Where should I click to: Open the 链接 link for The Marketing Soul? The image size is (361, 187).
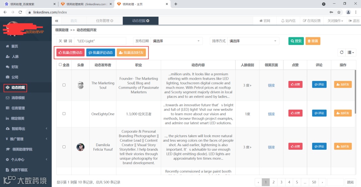[x=271, y=85]
